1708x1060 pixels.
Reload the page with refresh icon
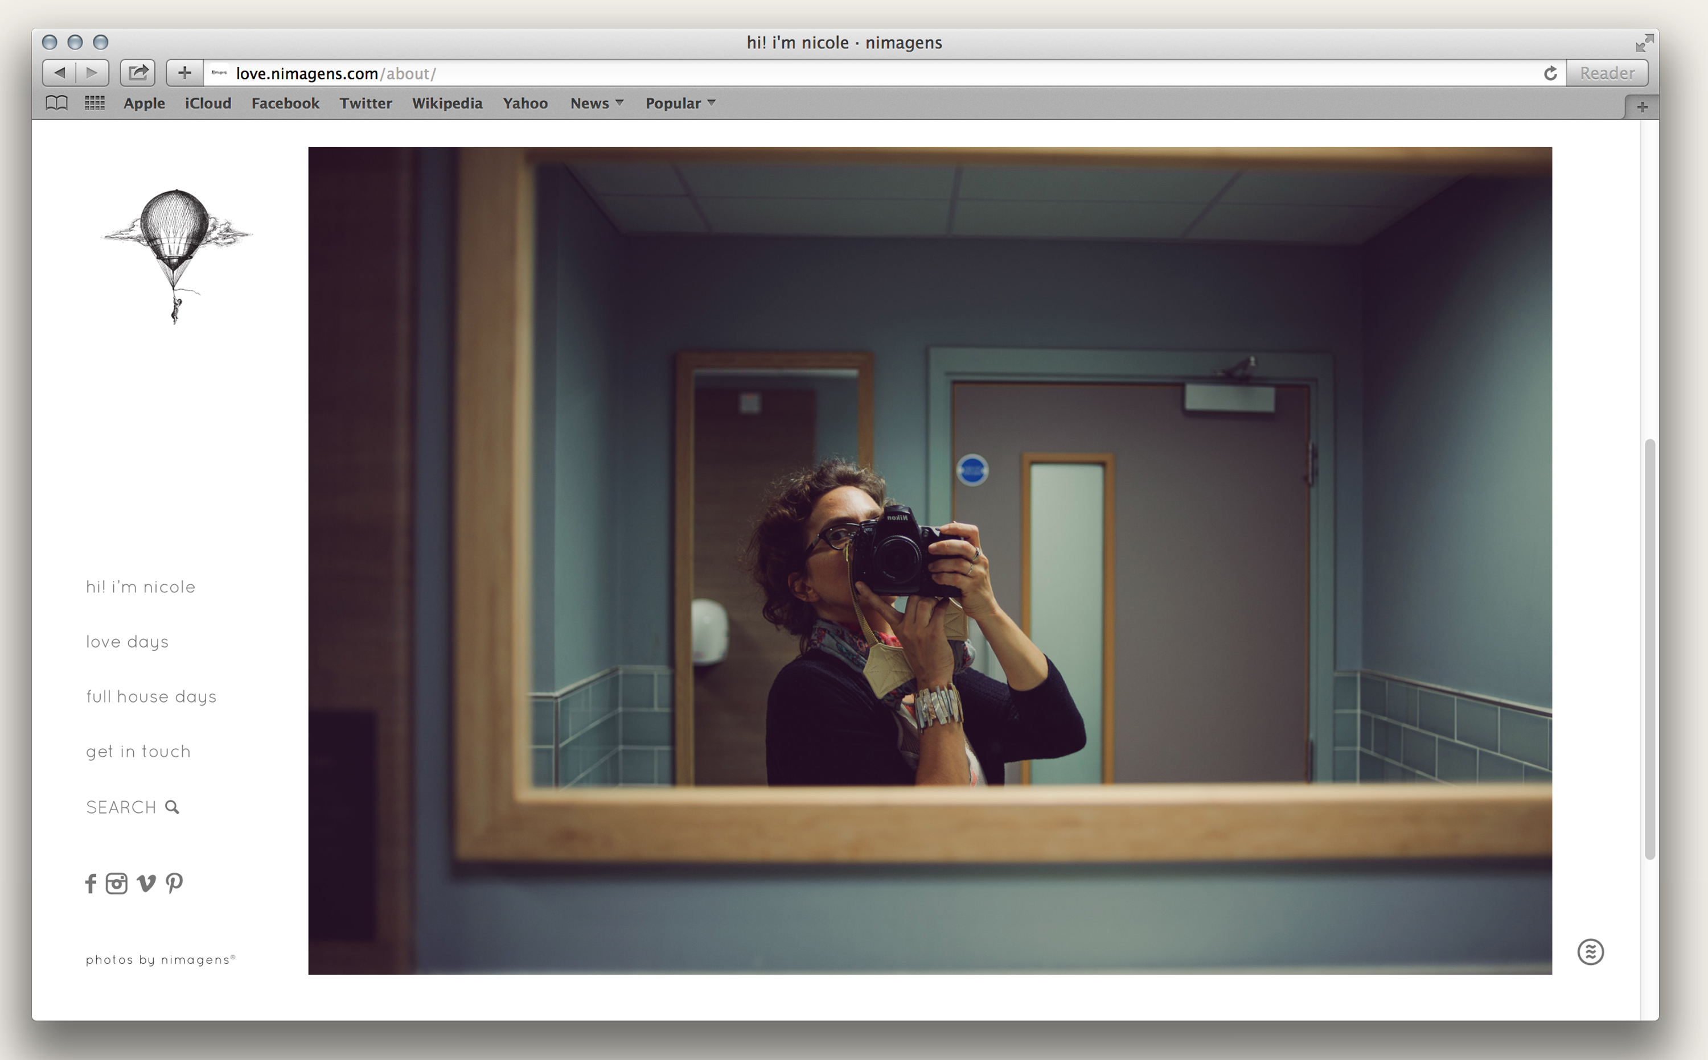click(x=1550, y=73)
